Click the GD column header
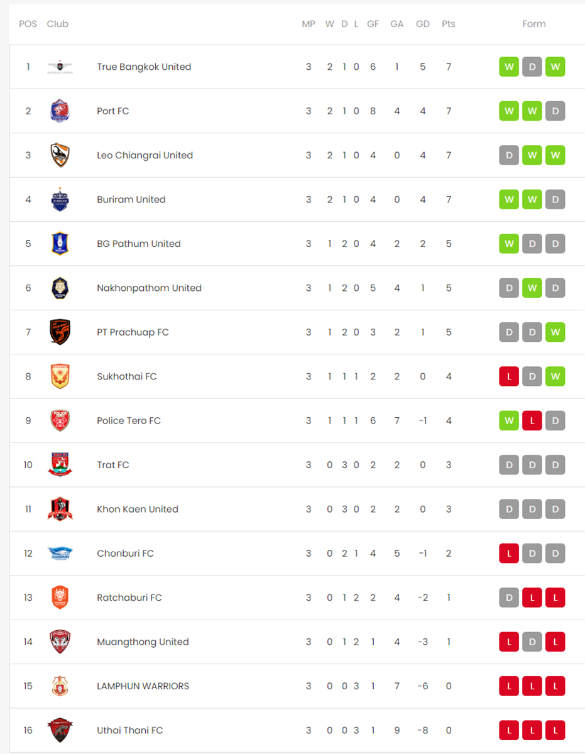 [423, 24]
